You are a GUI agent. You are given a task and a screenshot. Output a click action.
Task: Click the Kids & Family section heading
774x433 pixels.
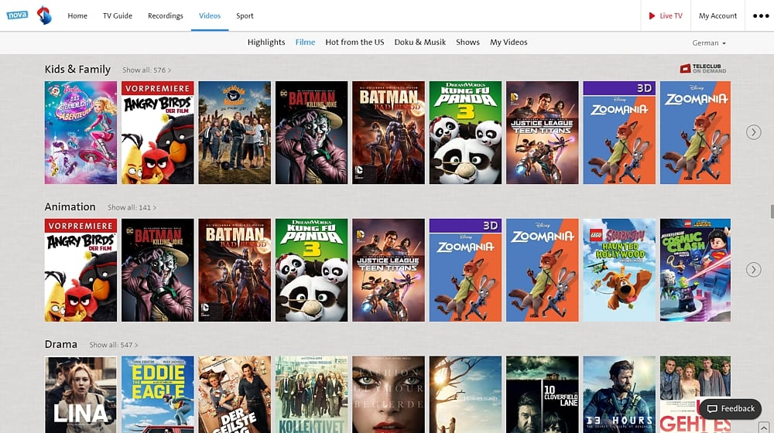point(77,70)
